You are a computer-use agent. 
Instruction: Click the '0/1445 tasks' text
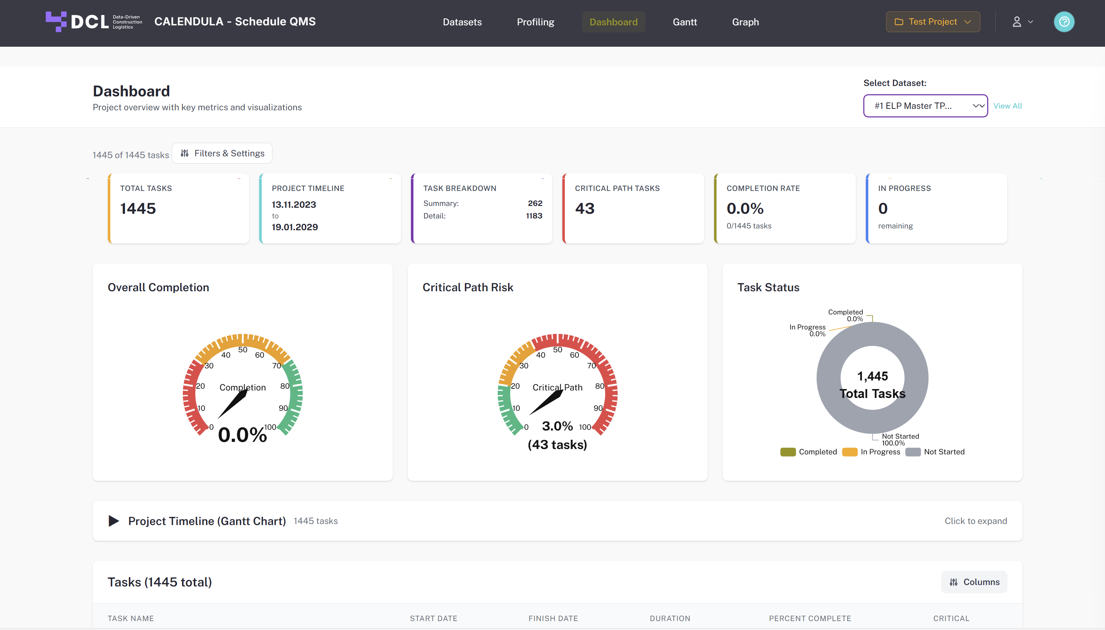(x=749, y=226)
